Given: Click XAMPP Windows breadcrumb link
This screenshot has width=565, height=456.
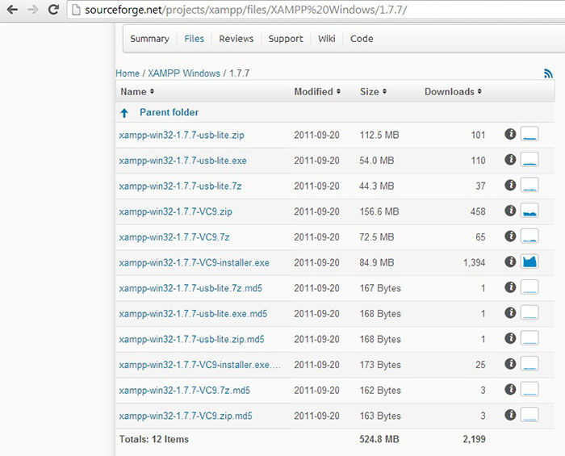Looking at the screenshot, I should (x=184, y=73).
